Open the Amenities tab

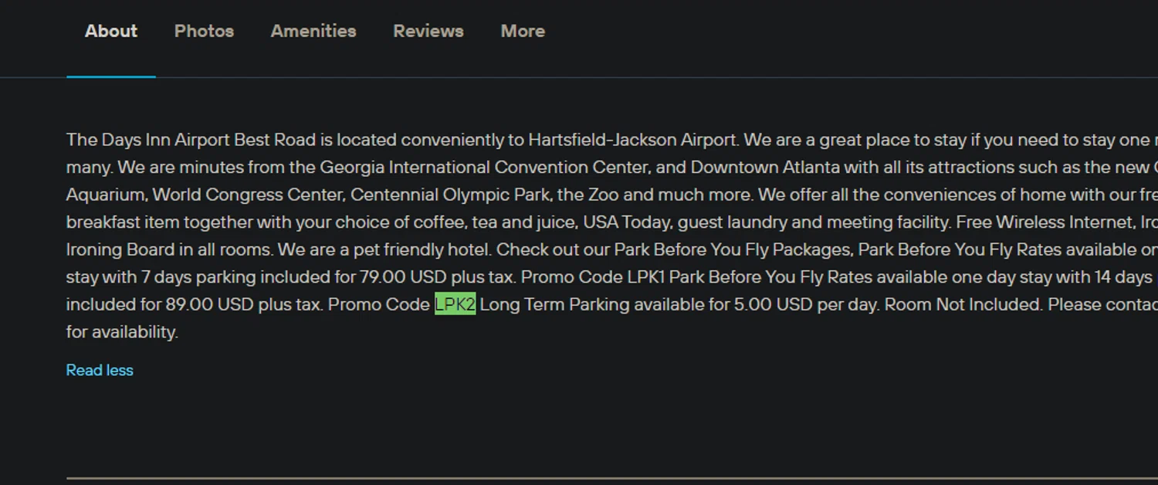(x=313, y=32)
